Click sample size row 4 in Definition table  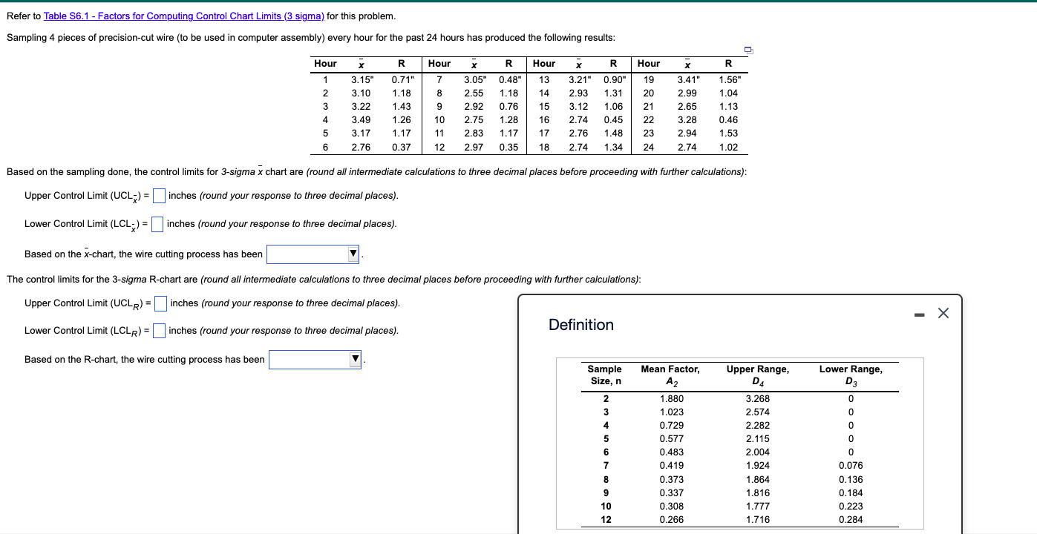606,424
